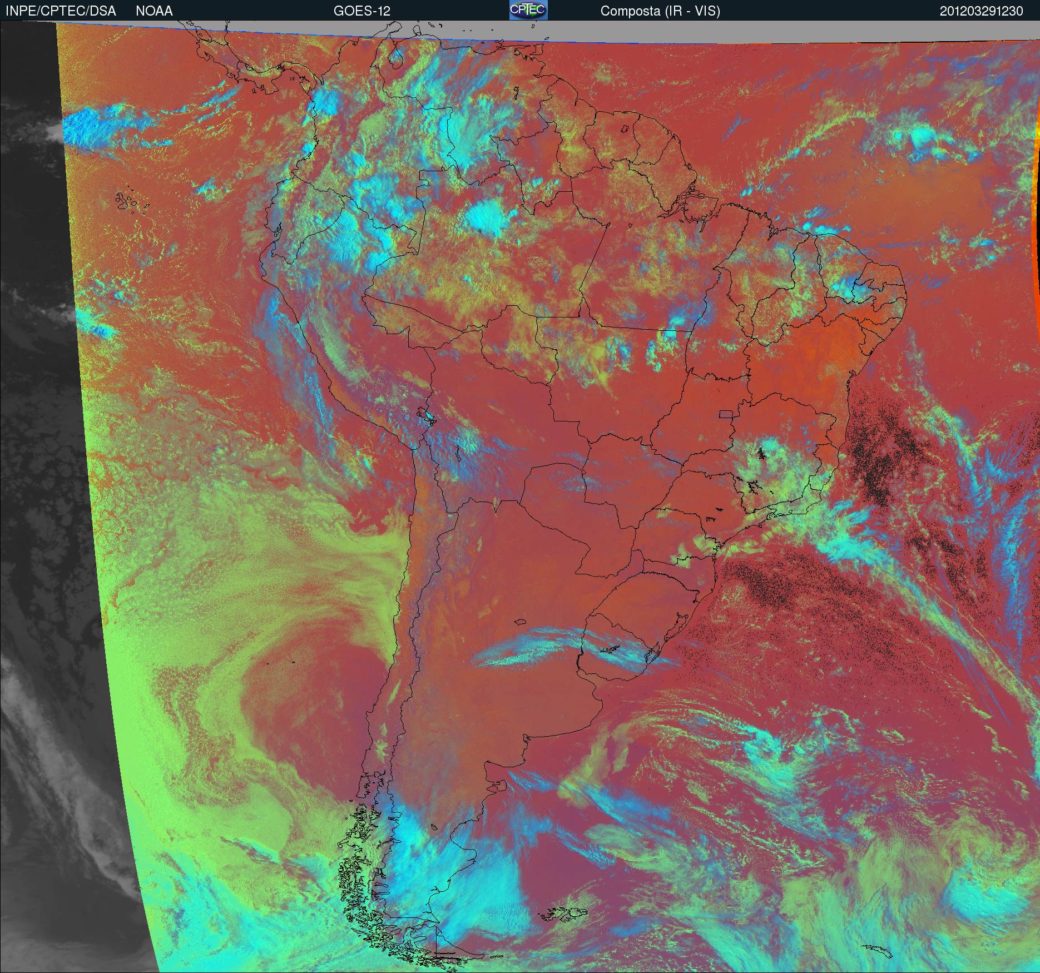Image resolution: width=1040 pixels, height=973 pixels.
Task: Click the 201203291230 timestamp
Action: [x=982, y=11]
